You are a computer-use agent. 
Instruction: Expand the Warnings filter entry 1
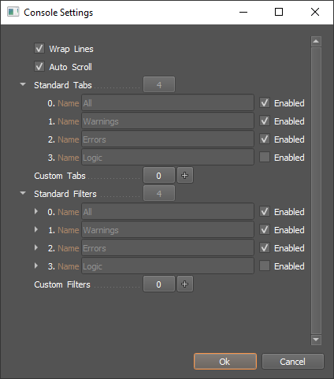click(36, 229)
